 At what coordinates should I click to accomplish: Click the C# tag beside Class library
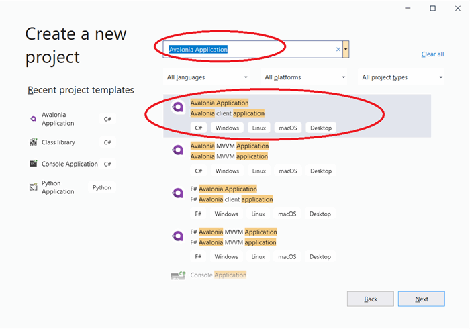pos(107,142)
